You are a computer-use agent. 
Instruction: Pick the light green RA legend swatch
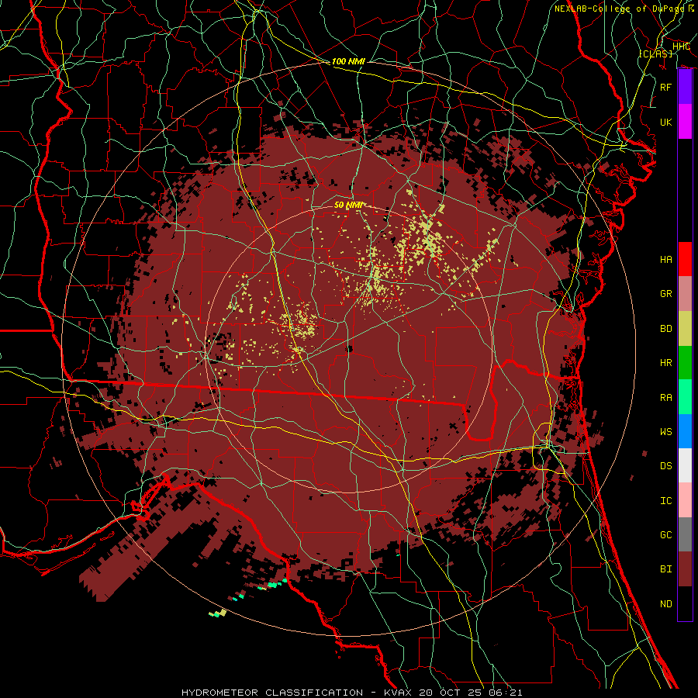[x=685, y=397]
